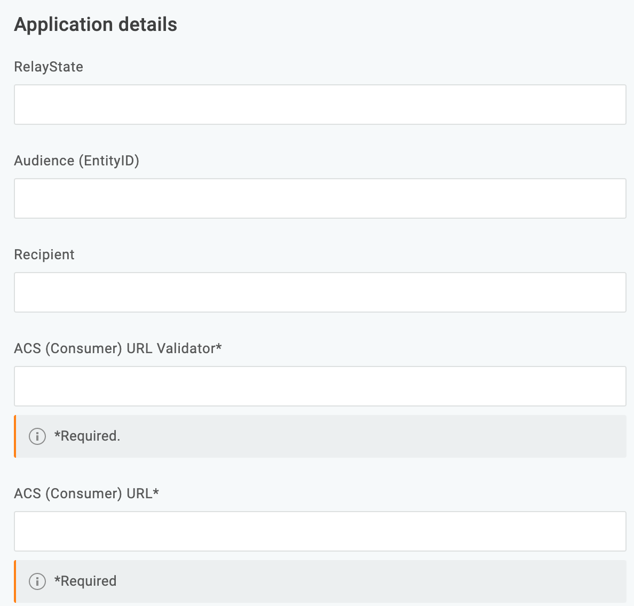This screenshot has width=634, height=606.
Task: Click the *Required note under ACS URL
Action: point(84,581)
